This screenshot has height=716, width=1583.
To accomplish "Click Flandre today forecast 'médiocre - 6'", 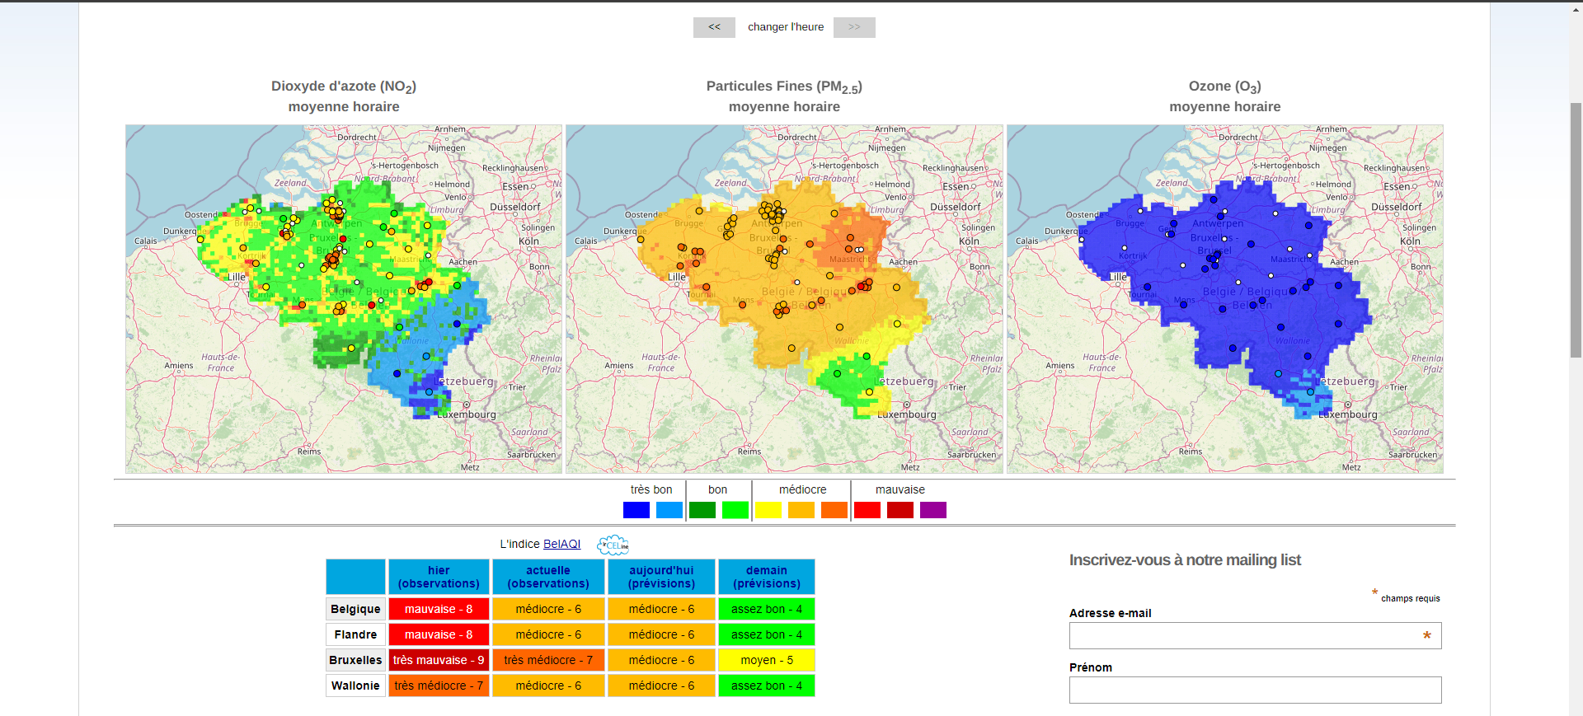I will click(x=661, y=634).
